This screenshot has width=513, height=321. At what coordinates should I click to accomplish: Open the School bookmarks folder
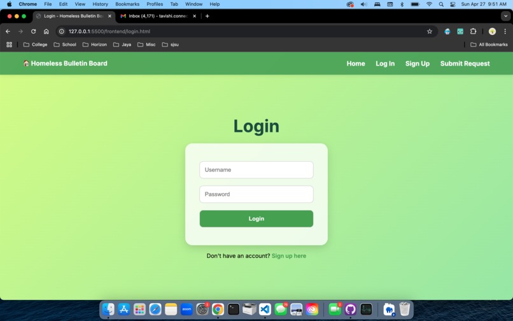pos(65,45)
